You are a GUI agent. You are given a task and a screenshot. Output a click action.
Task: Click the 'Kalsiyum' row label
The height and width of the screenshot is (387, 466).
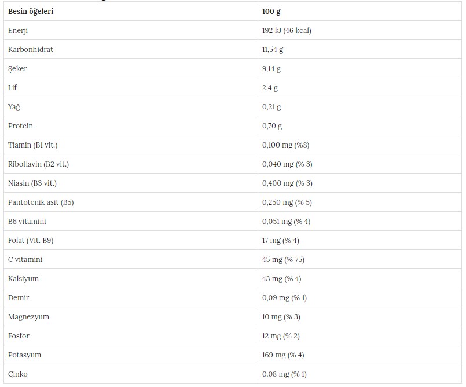coord(23,279)
